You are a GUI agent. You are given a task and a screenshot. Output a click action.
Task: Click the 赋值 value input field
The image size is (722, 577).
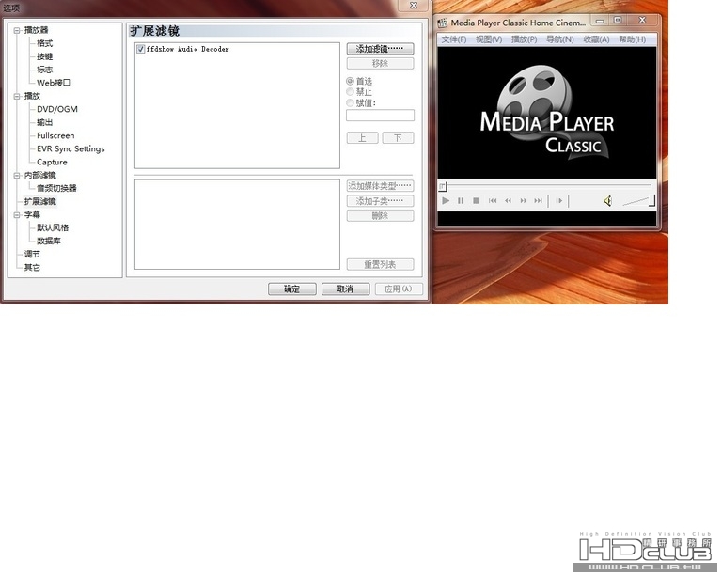tap(380, 115)
